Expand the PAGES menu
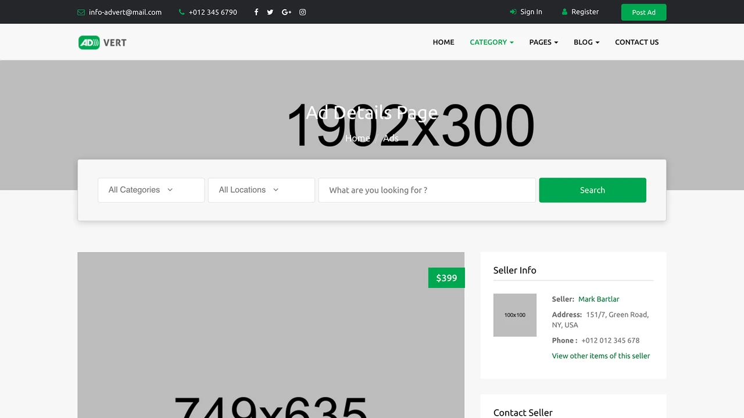Screen dimensions: 744x418 [543, 42]
